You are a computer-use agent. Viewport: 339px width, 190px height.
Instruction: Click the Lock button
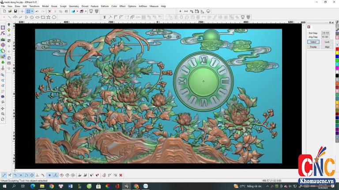[x=327, y=42]
